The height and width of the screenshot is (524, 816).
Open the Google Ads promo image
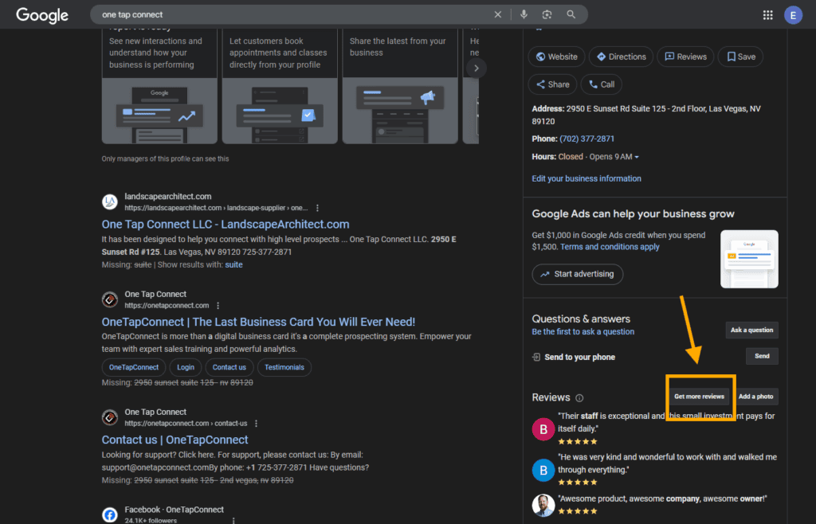749,259
